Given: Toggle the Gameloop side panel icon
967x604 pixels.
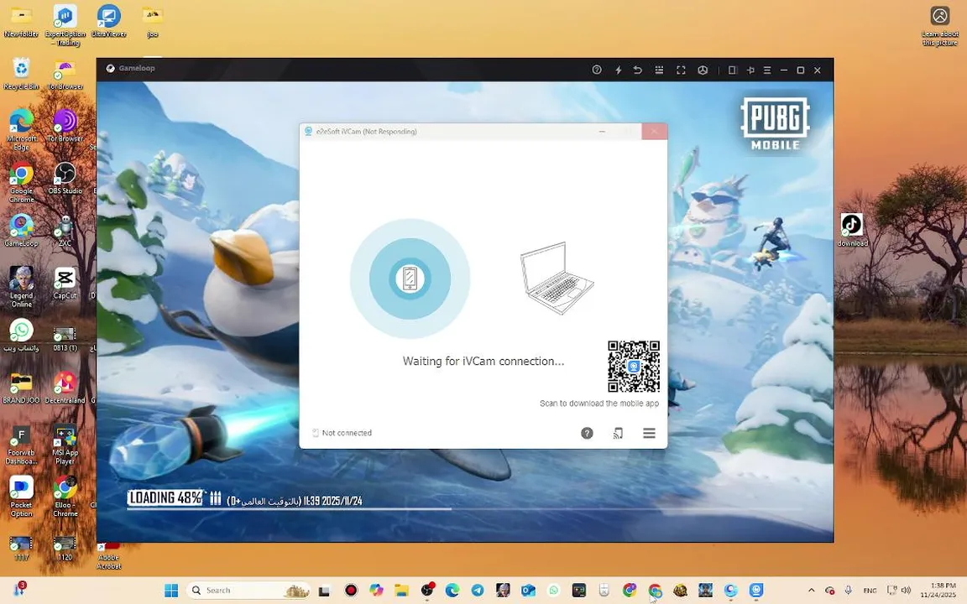Looking at the screenshot, I should click(732, 70).
